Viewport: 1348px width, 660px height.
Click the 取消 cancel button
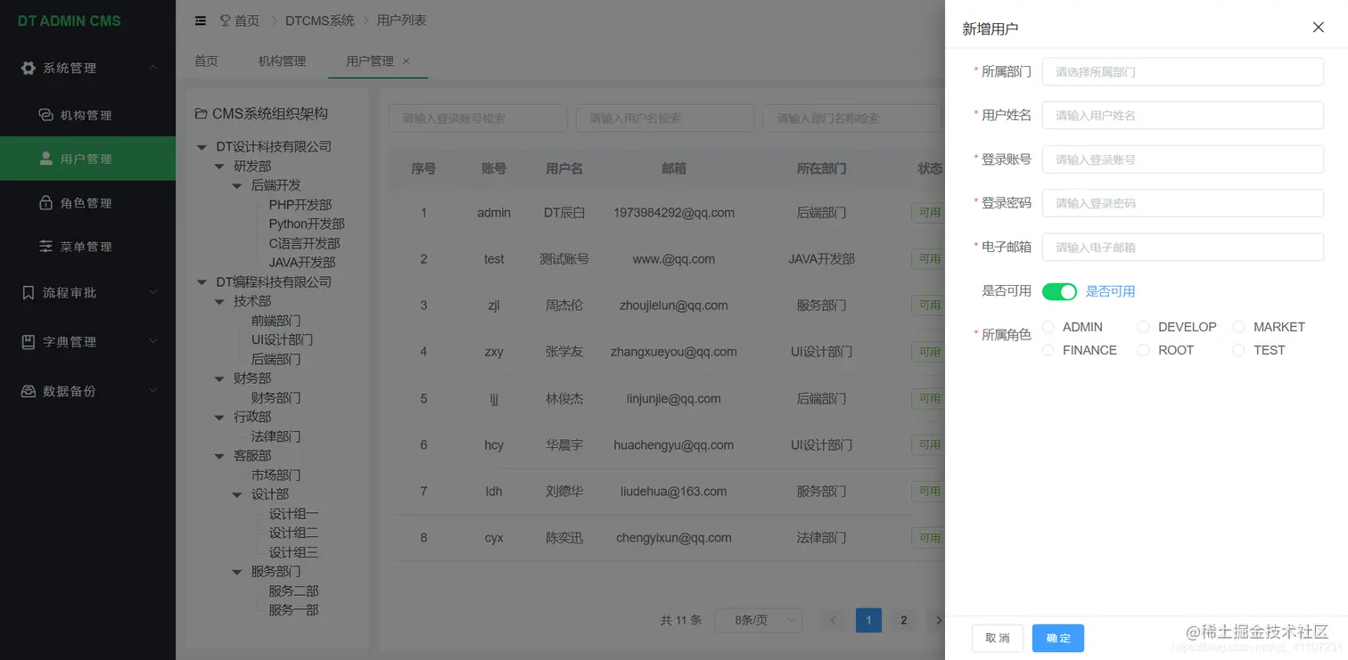pos(998,638)
